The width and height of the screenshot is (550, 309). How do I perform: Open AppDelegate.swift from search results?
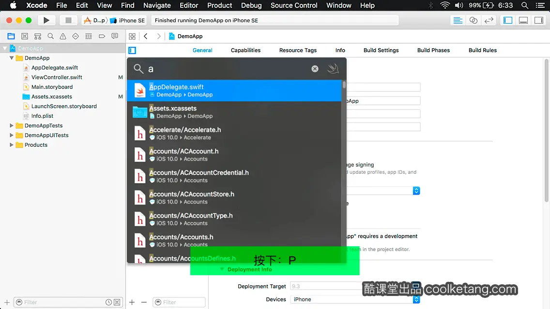click(234, 91)
